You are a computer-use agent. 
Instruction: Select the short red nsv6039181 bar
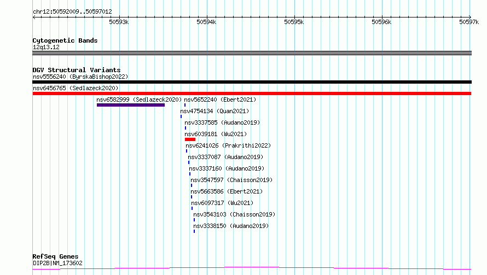coord(190,139)
